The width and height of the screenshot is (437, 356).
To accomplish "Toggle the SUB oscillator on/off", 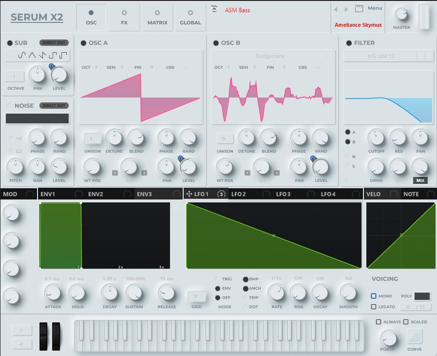I will tap(10, 43).
